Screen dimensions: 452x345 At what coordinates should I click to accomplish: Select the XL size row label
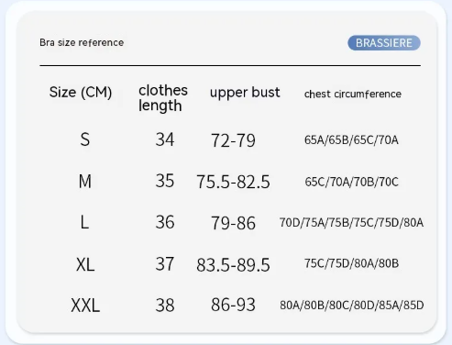[85, 264]
